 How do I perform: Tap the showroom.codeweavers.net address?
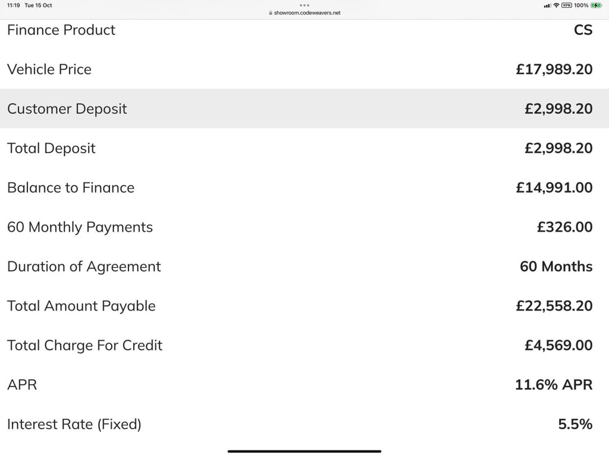point(307,13)
